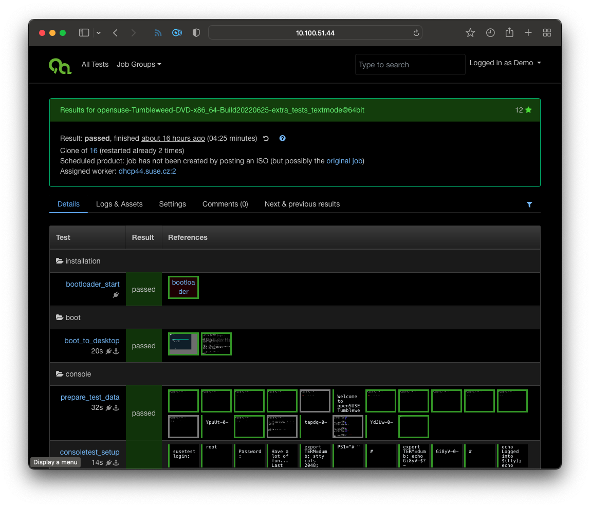
Task: Reload the page in address bar
Action: (x=416, y=33)
